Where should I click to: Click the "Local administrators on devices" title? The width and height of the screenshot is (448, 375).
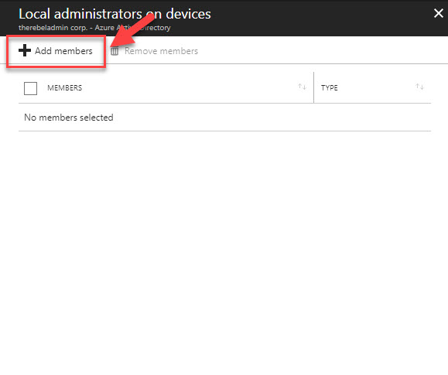pos(115,14)
